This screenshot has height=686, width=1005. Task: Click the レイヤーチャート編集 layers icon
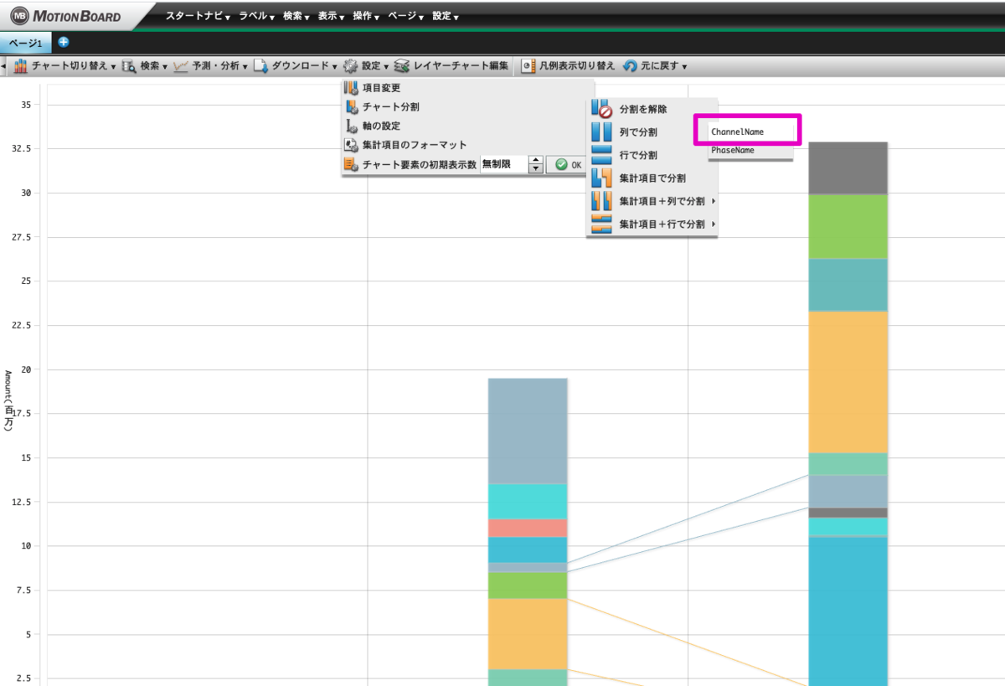tap(402, 65)
